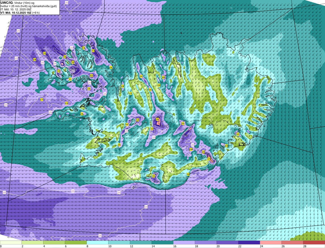Pick the 4–6 m/s green legend swatch

tap(54, 242)
